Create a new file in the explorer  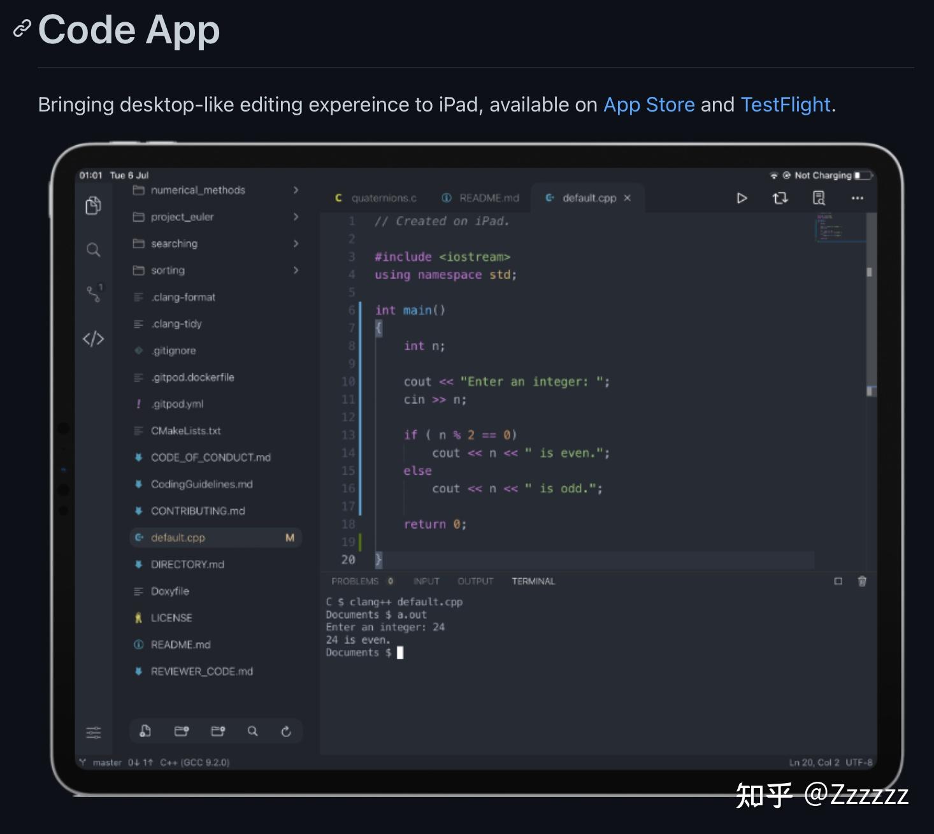144,731
